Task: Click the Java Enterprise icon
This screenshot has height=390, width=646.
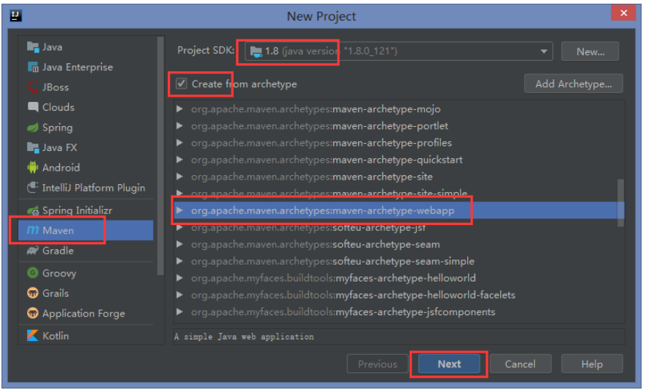Action: 32,67
